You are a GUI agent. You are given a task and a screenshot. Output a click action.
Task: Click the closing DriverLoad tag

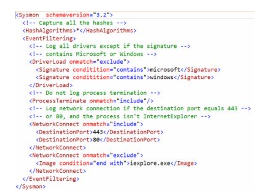[x=51, y=85]
